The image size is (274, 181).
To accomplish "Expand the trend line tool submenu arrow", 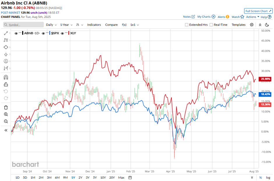I will (x=10, y=33).
